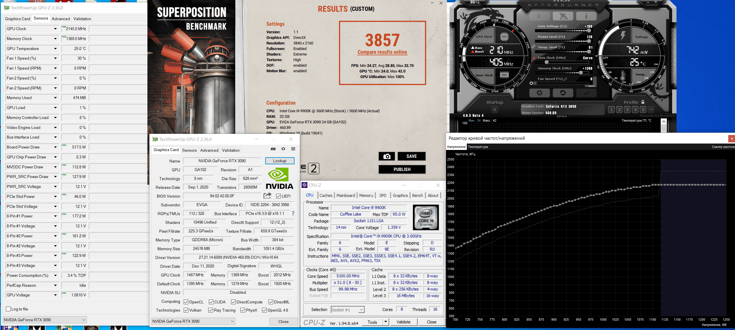
Task: Click Afterburner Kombustor K button
Action: pos(539,16)
